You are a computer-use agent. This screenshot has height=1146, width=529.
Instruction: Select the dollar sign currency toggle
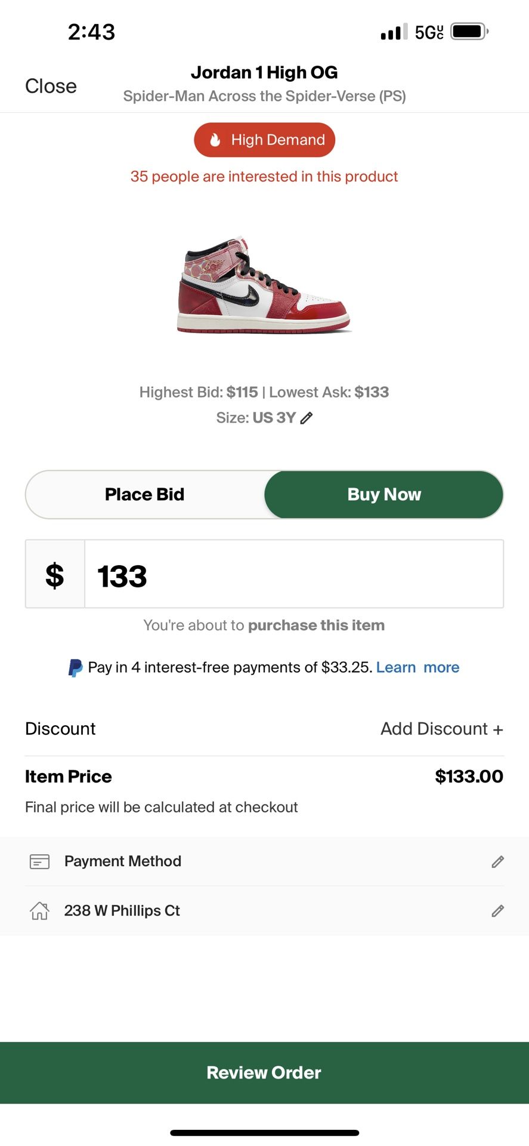[x=54, y=574]
